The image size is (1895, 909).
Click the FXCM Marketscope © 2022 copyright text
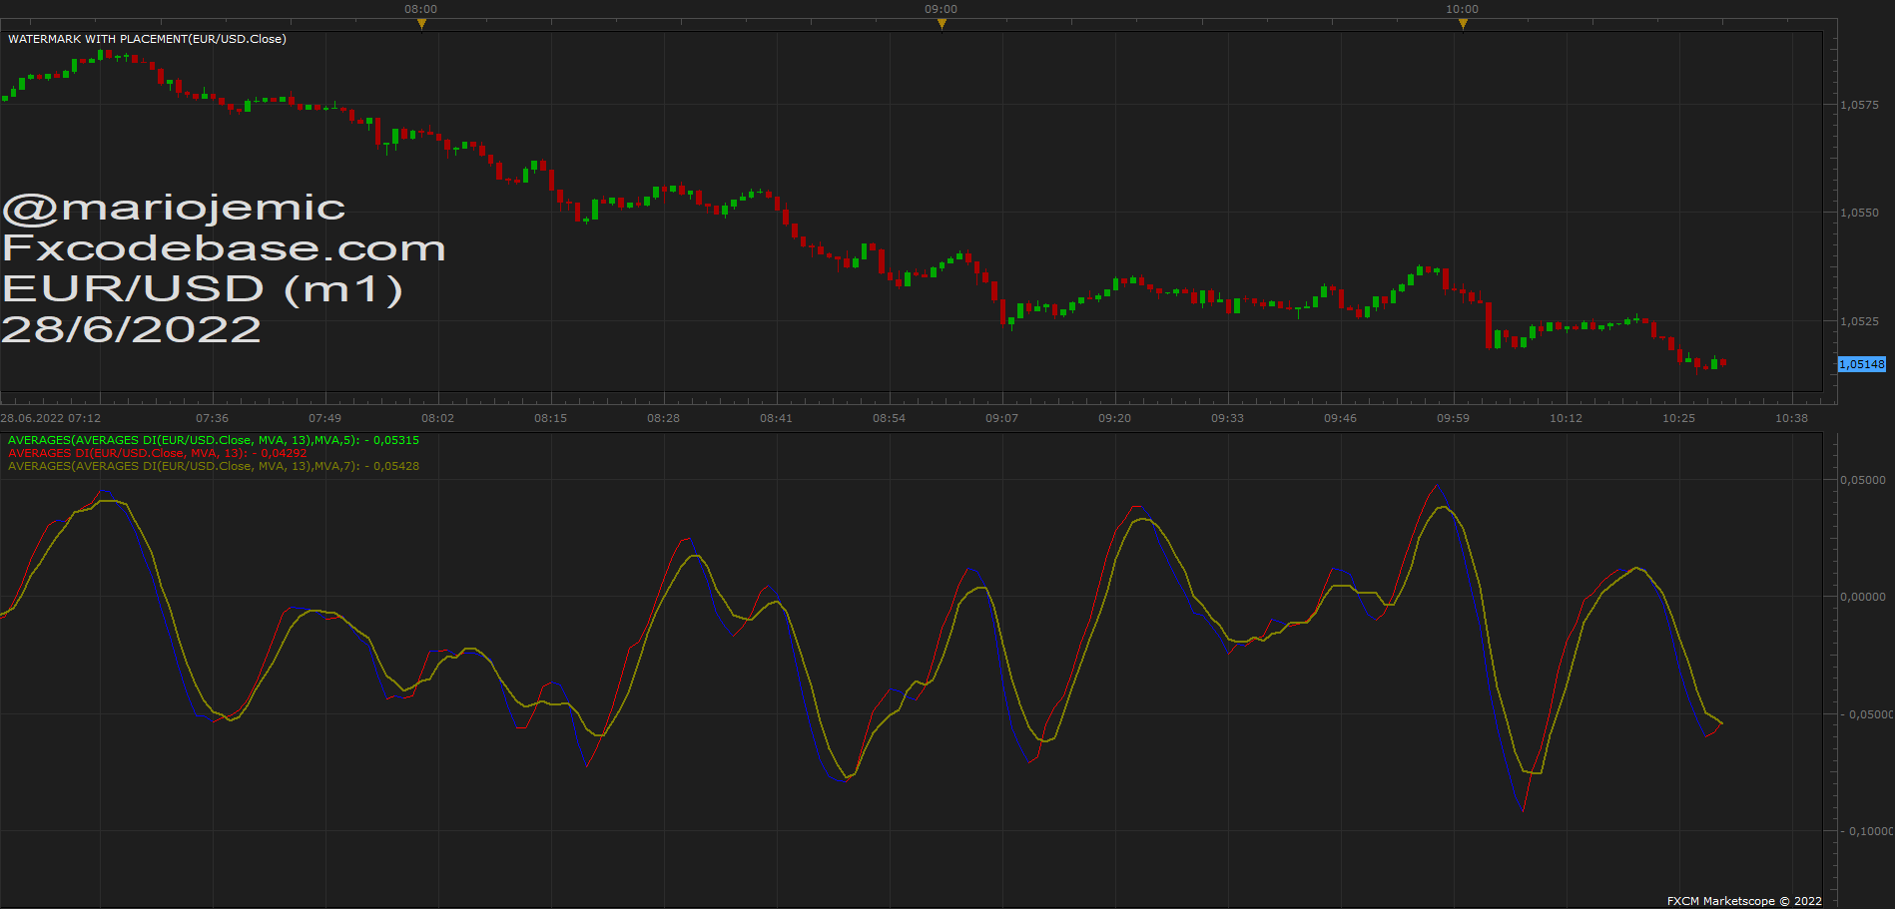tap(1744, 901)
